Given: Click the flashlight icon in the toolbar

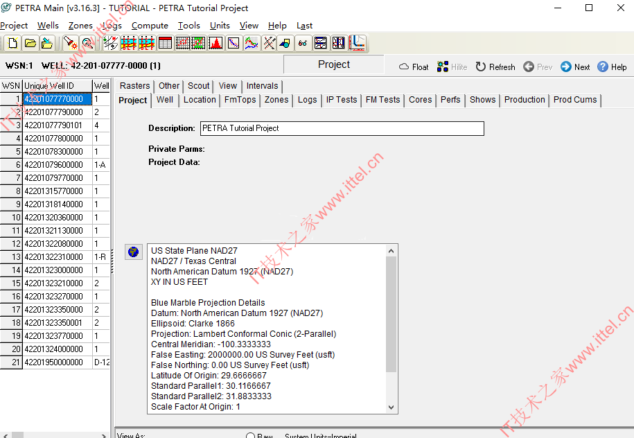Looking at the screenshot, I should 71,43.
